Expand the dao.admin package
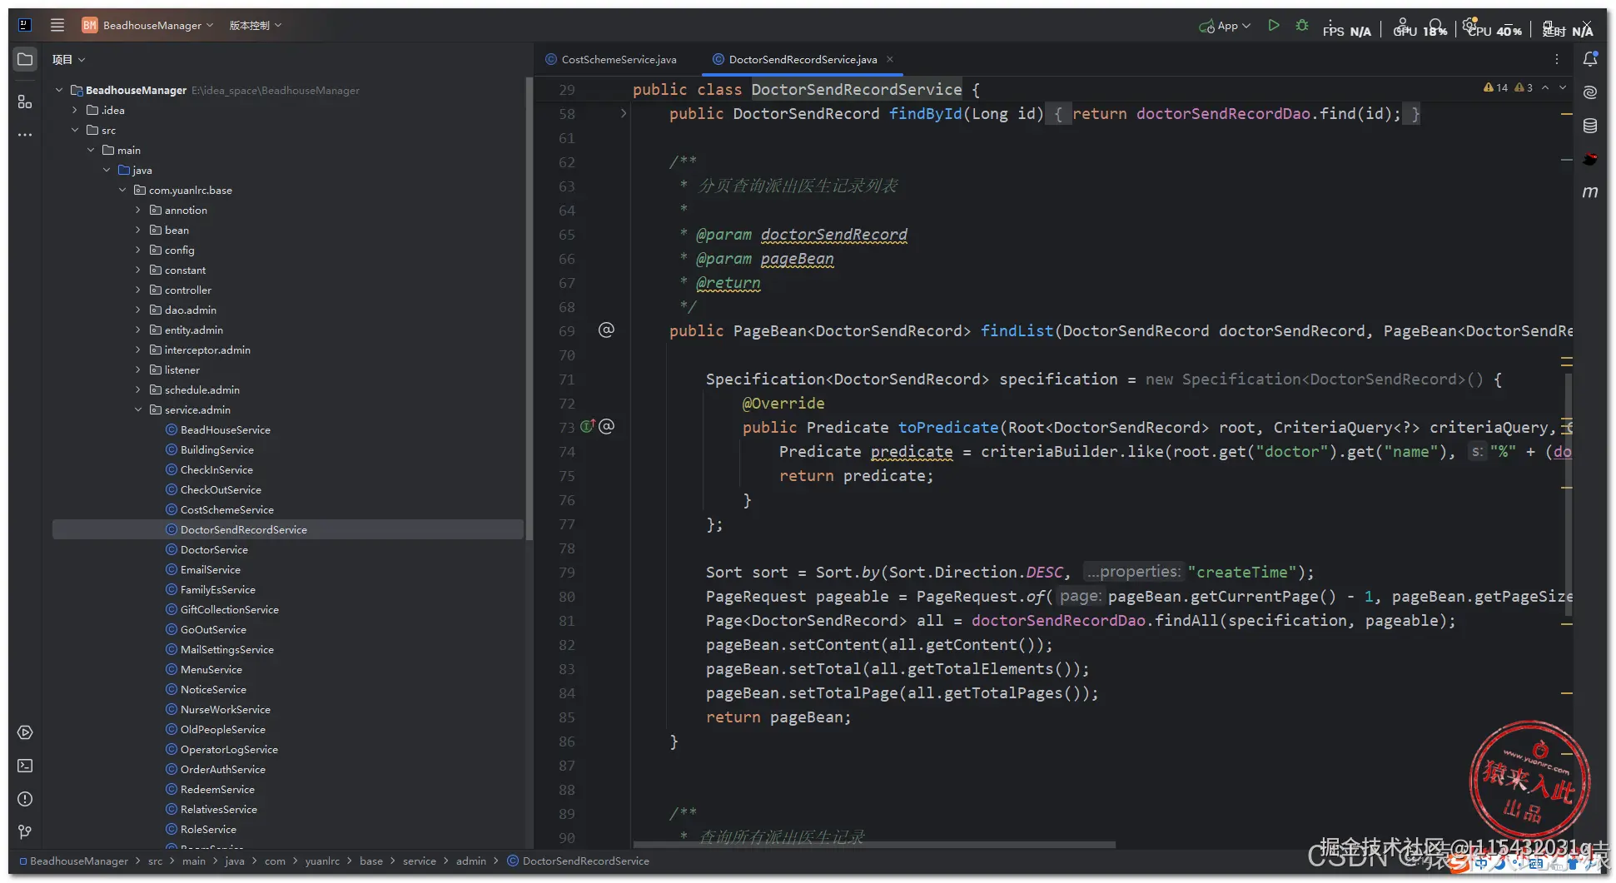The image size is (1616, 883). pos(138,310)
